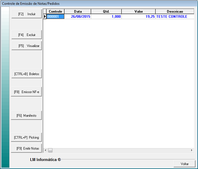Viewport: 198px width, 169px height.
Task: Click the Voltar button
Action: [184, 164]
